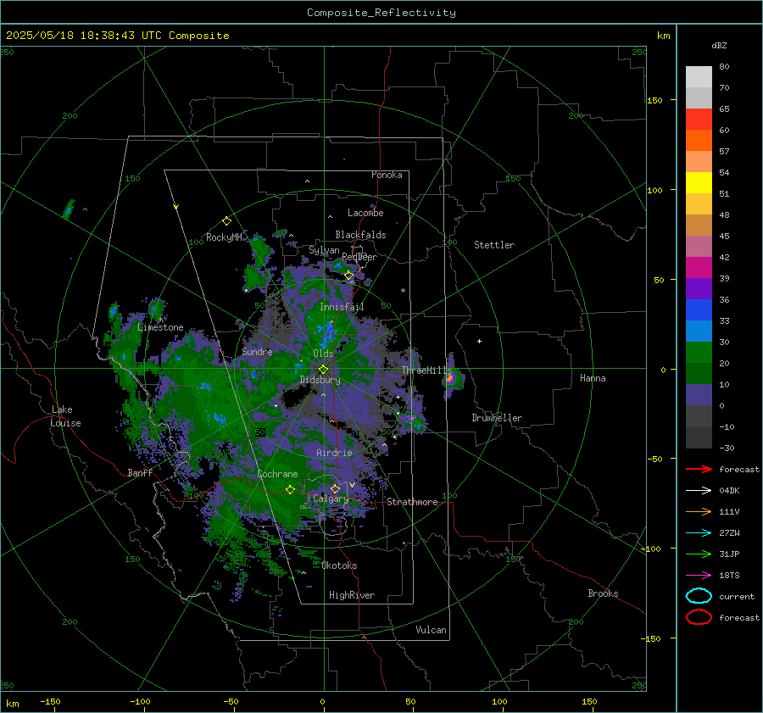The height and width of the screenshot is (713, 763).
Task: Click the dBZ legend heading
Action: click(x=719, y=46)
